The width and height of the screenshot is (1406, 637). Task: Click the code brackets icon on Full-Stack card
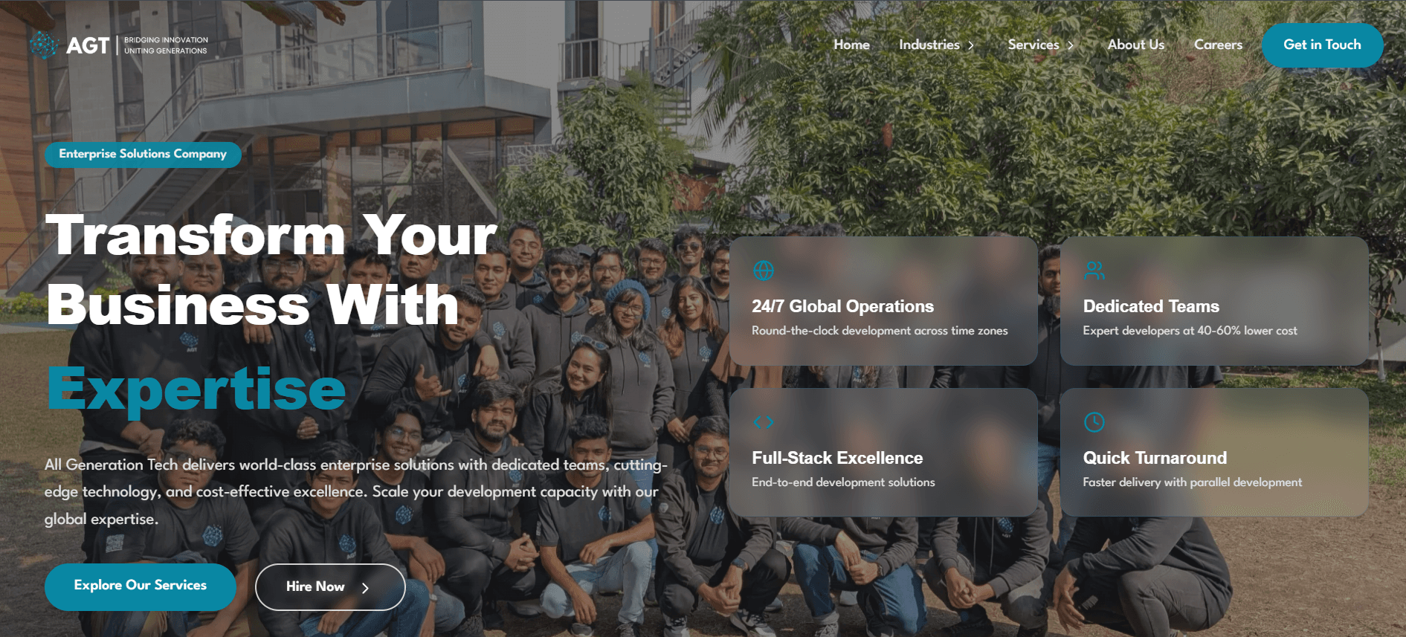click(763, 422)
